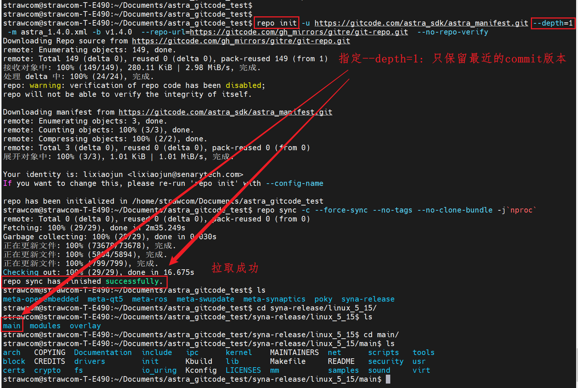
Task: Select the yellow word 'disabled'
Action: (243, 85)
